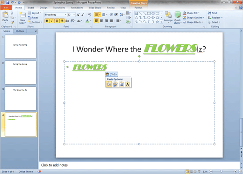The height and width of the screenshot is (174, 243).
Task: Select slide 3 thumbnail
Action: (21, 99)
